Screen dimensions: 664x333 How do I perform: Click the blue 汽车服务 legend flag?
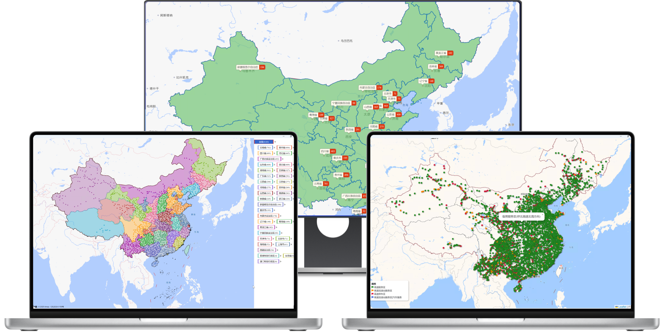[x=373, y=298]
